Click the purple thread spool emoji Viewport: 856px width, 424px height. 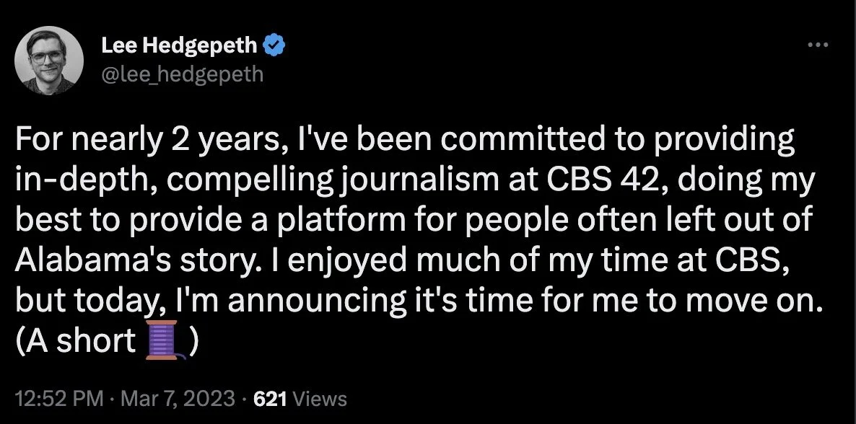coord(162,340)
